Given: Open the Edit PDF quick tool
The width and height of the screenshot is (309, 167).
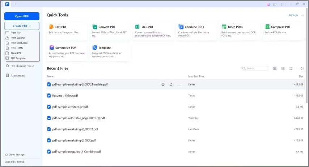Looking at the screenshot, I should point(67,31).
